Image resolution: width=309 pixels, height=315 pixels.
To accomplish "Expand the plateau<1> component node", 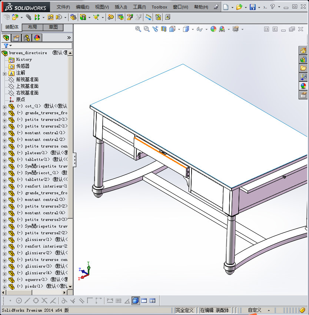I will click(x=4, y=154).
